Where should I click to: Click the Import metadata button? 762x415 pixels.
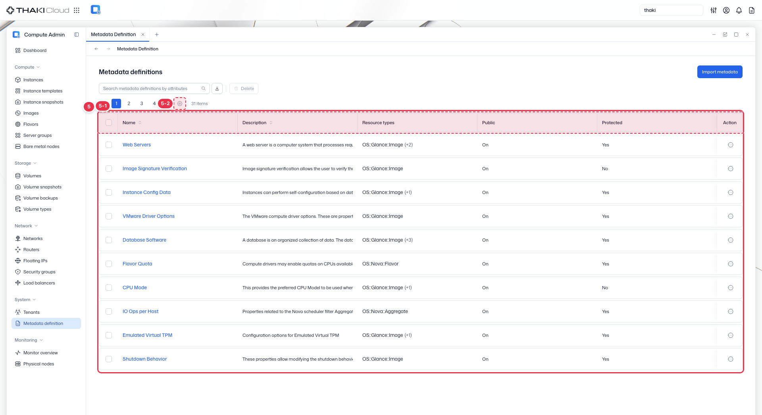720,72
